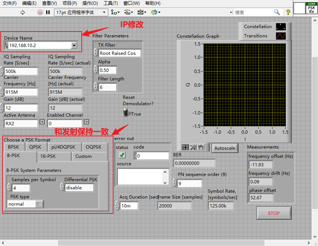
Task: Click the source box scroll down arrow
Action: (165, 183)
